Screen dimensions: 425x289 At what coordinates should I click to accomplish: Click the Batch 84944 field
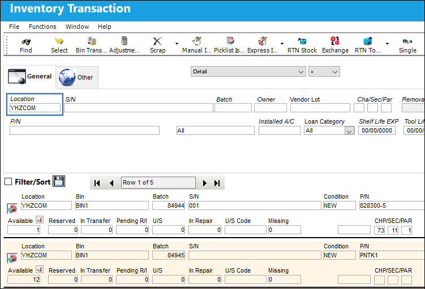(169, 205)
